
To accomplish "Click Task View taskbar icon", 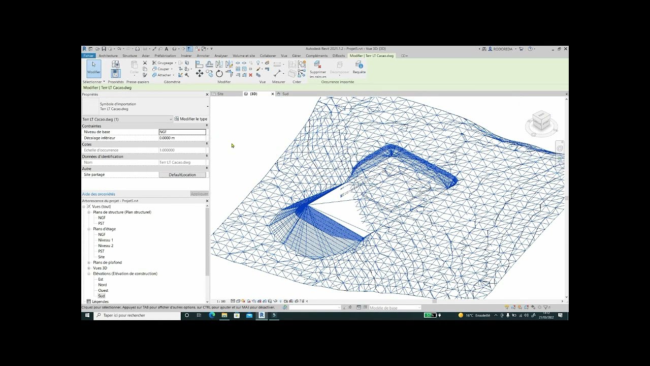I will click(x=199, y=315).
